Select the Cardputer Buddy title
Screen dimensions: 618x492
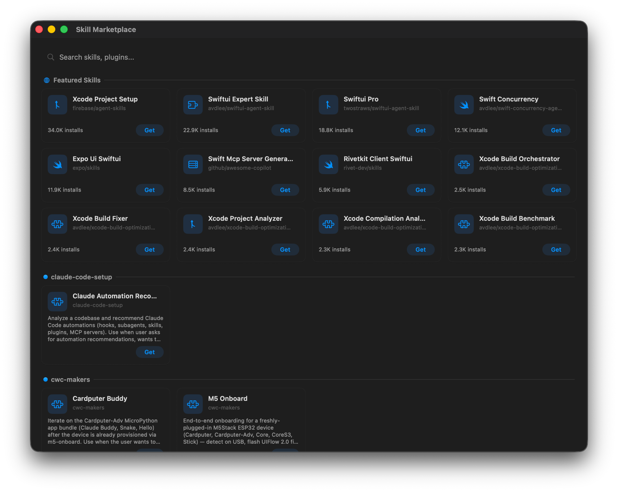(x=100, y=398)
